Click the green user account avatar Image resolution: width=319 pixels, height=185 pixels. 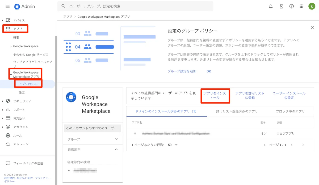(312, 6)
